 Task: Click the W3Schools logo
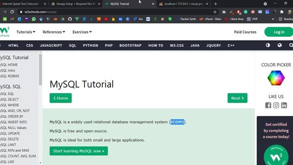tap(5, 32)
